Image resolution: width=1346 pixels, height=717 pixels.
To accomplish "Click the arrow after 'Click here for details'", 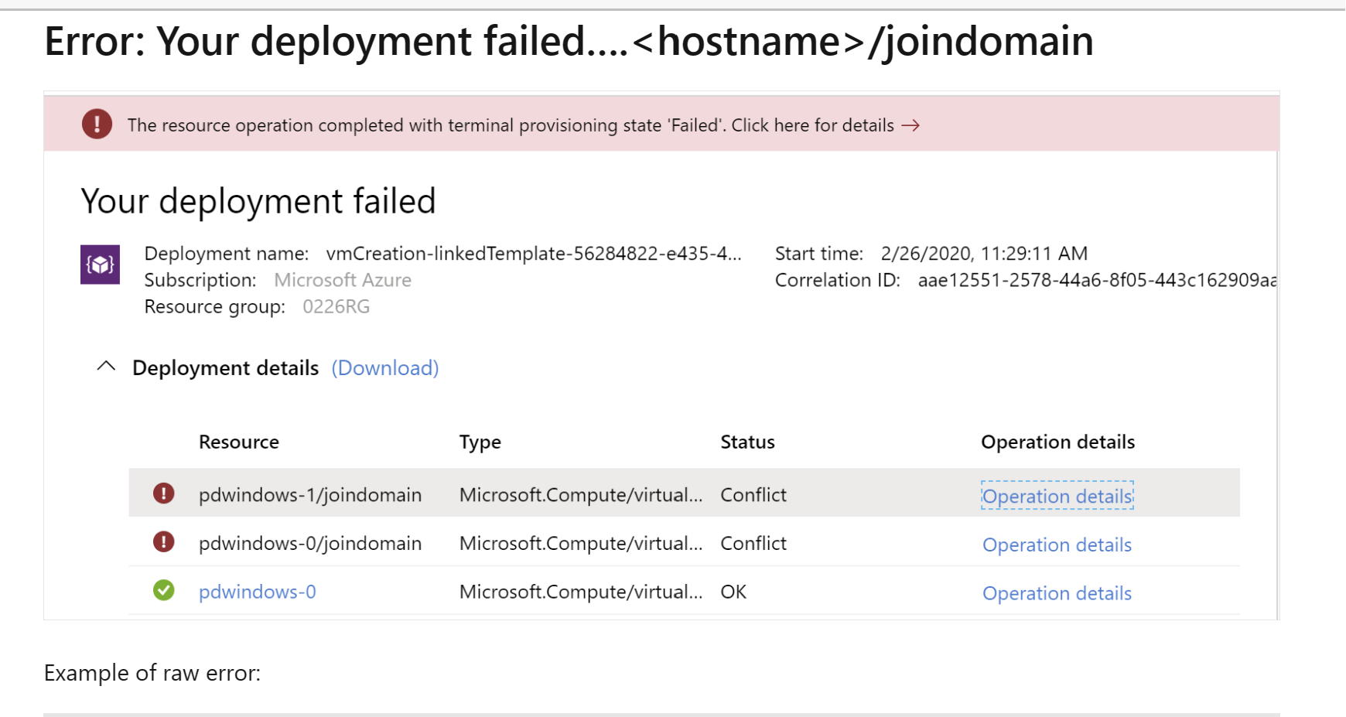I will click(x=911, y=125).
